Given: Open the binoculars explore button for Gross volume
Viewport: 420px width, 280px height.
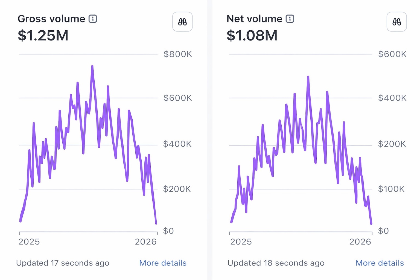Looking at the screenshot, I should pos(182,22).
